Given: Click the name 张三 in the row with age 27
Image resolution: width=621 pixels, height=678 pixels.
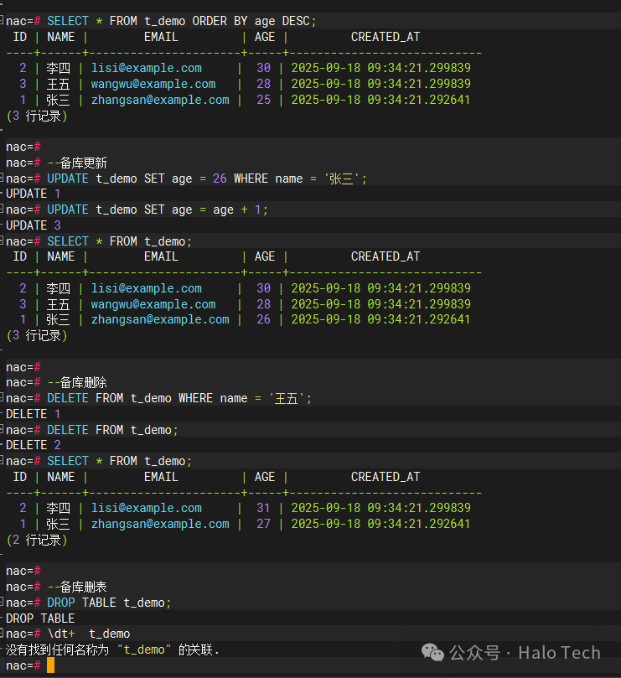Looking at the screenshot, I should tap(58, 524).
